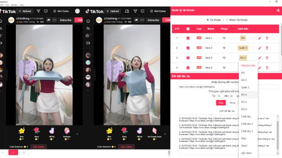282x158 pixels.
Task: Open the Explore compass icon
Action: tap(88, 36)
